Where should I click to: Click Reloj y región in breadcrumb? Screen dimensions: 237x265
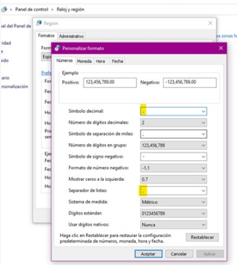(x=70, y=10)
